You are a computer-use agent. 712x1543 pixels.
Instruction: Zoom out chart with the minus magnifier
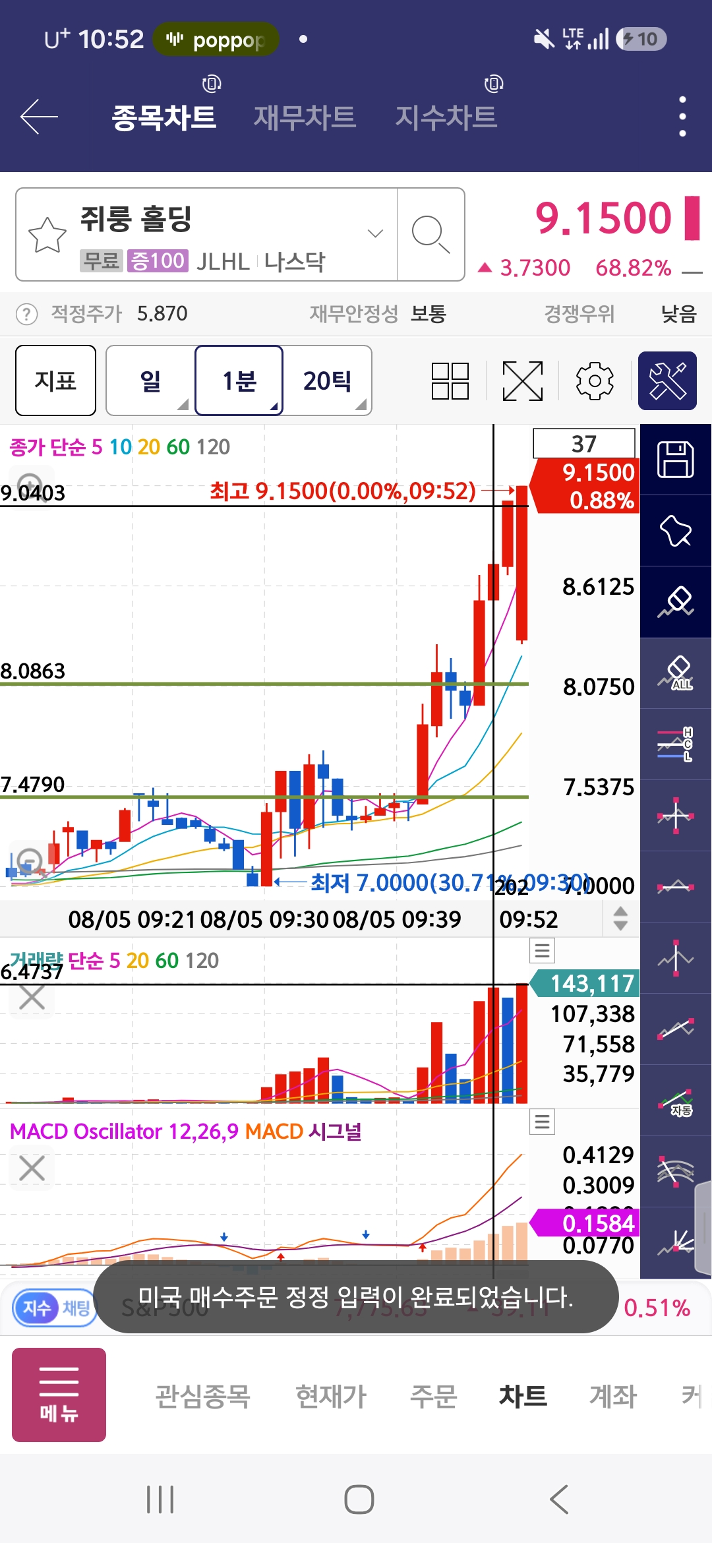pyautogui.click(x=30, y=861)
